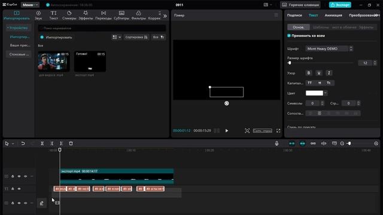Image resolution: width=383 pixels, height=215 pixels.
Task: Click the media search field
Action: [x=102, y=28]
